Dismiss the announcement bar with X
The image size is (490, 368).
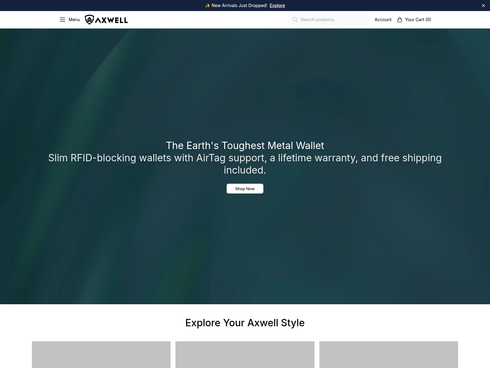coord(483,6)
